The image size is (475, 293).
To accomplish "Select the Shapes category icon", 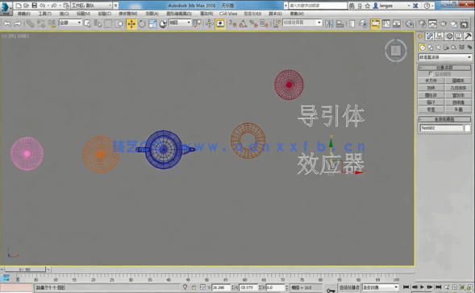I will click(430, 47).
